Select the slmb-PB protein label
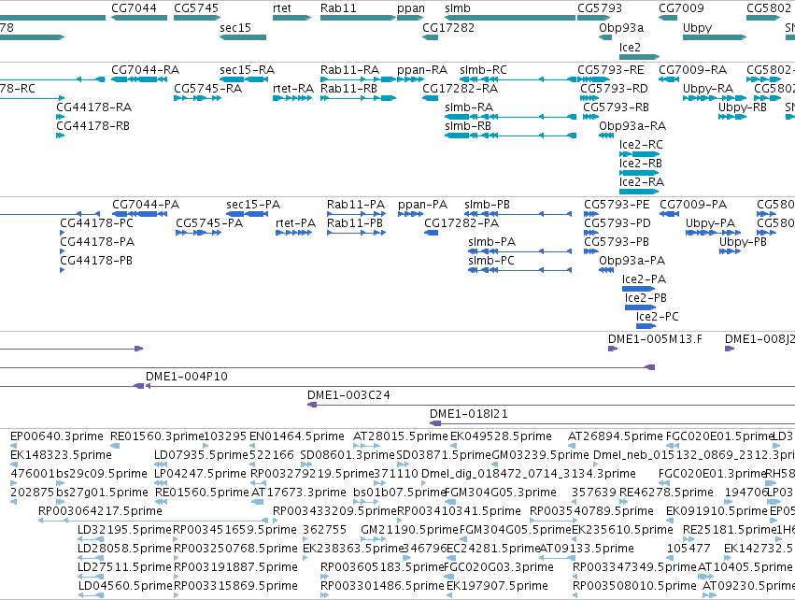The height and width of the screenshot is (600, 795). click(487, 204)
